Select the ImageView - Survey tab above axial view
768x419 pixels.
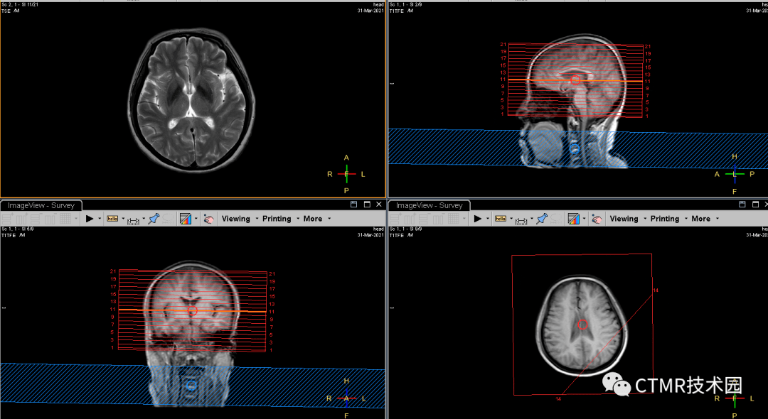pyautogui.click(x=424, y=205)
